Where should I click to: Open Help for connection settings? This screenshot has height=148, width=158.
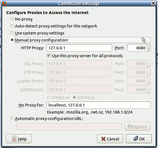[x=19, y=139]
